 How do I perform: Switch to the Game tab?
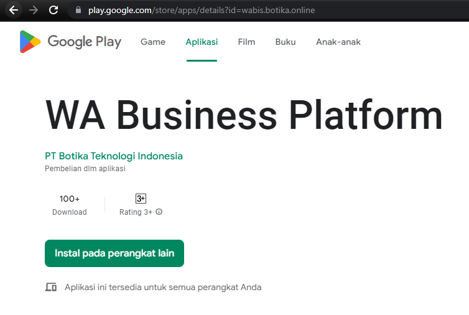tap(153, 42)
